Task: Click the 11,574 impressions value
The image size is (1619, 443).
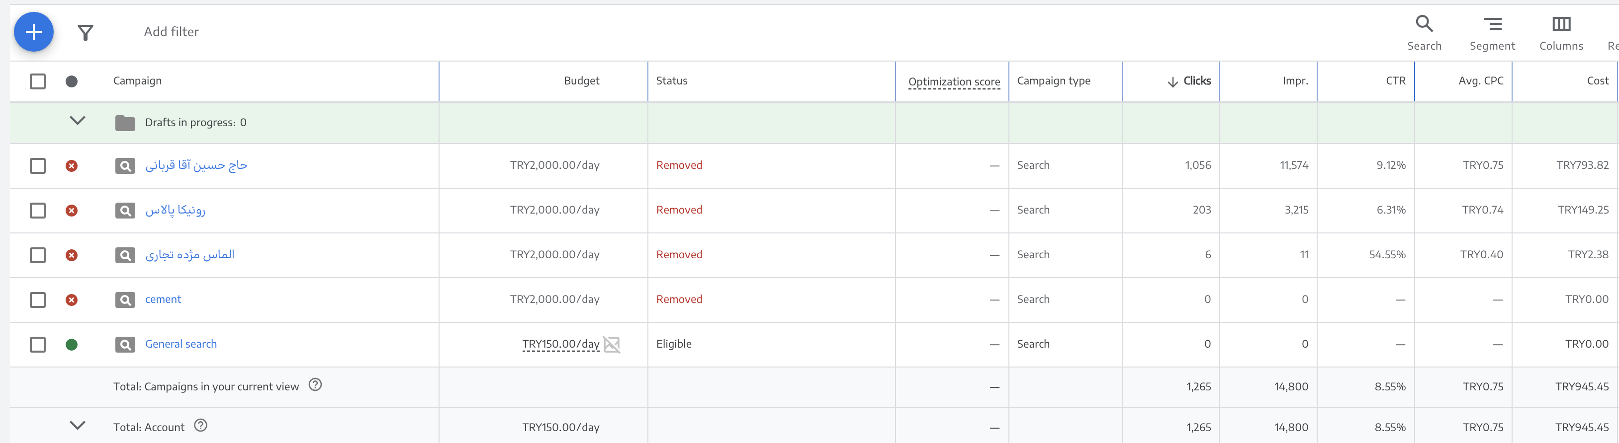Action: (1294, 165)
